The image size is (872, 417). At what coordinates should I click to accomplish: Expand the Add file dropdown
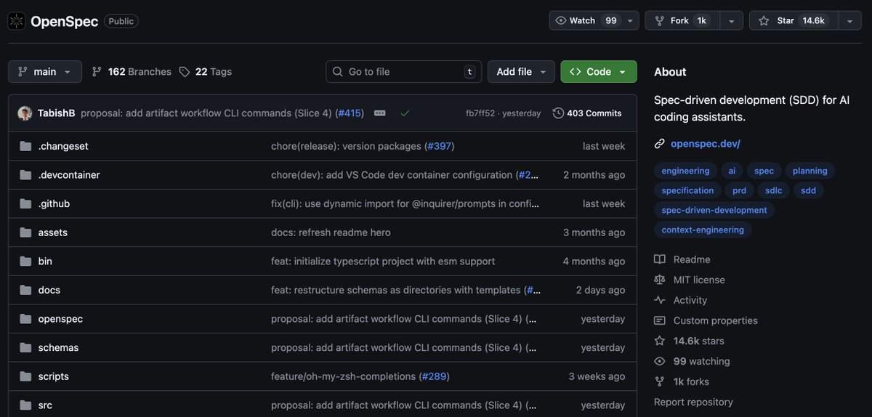point(521,72)
